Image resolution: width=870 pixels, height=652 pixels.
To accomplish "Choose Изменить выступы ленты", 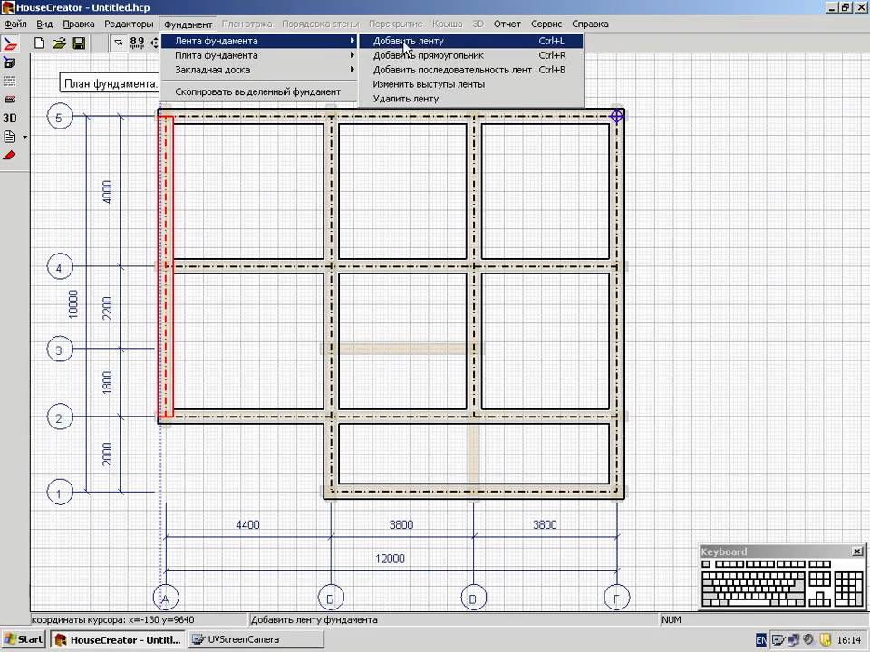I will [x=471, y=83].
